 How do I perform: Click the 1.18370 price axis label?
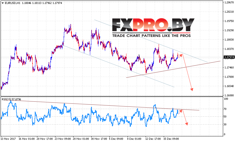click(229, 49)
